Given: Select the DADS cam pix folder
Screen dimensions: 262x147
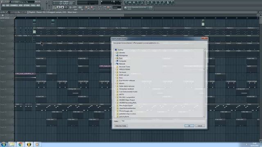Looking at the screenshot, I should pos(124,75).
